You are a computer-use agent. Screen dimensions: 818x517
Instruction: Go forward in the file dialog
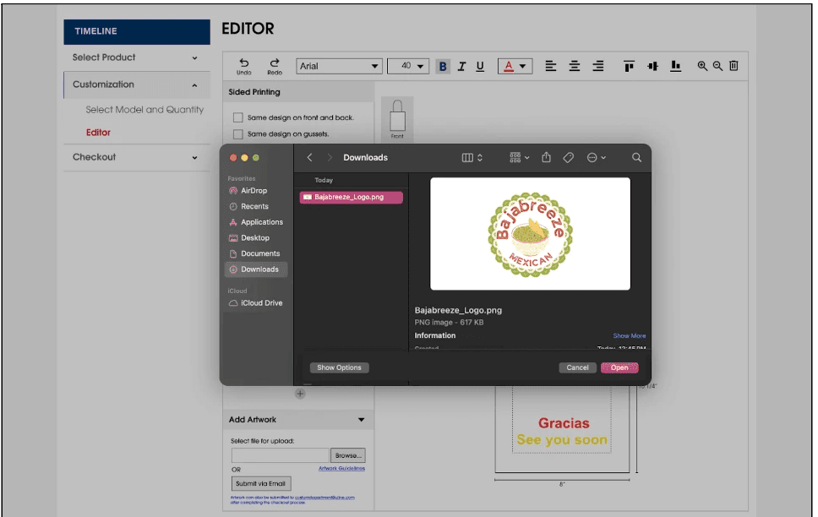point(330,157)
